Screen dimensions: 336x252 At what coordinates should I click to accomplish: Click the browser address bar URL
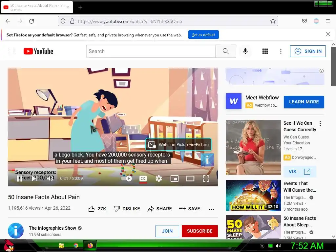pyautogui.click(x=130, y=21)
